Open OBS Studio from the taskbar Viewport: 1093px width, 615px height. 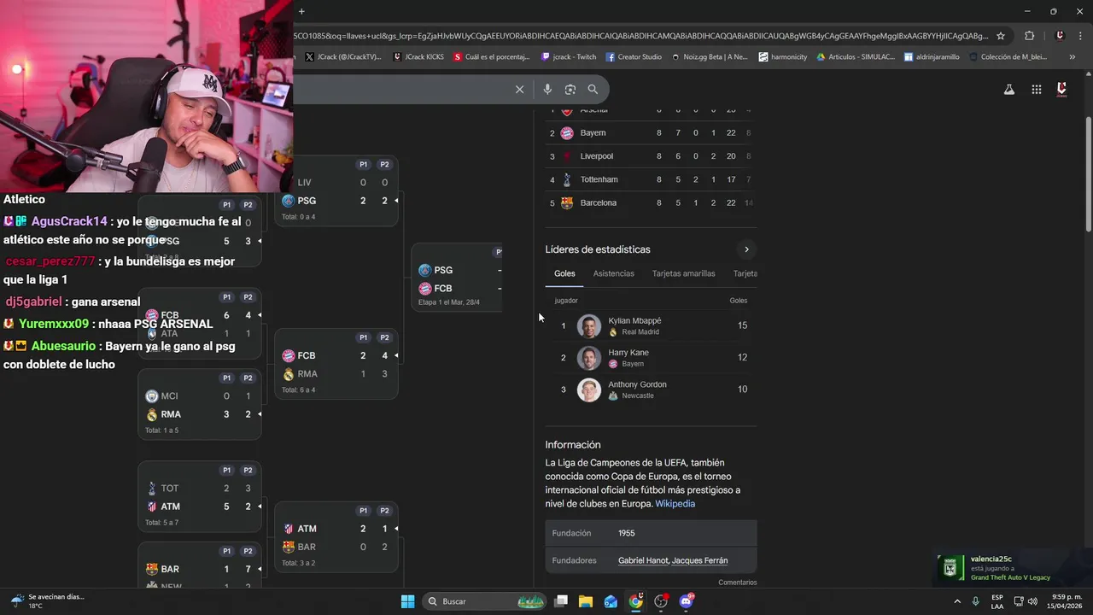[x=661, y=601]
